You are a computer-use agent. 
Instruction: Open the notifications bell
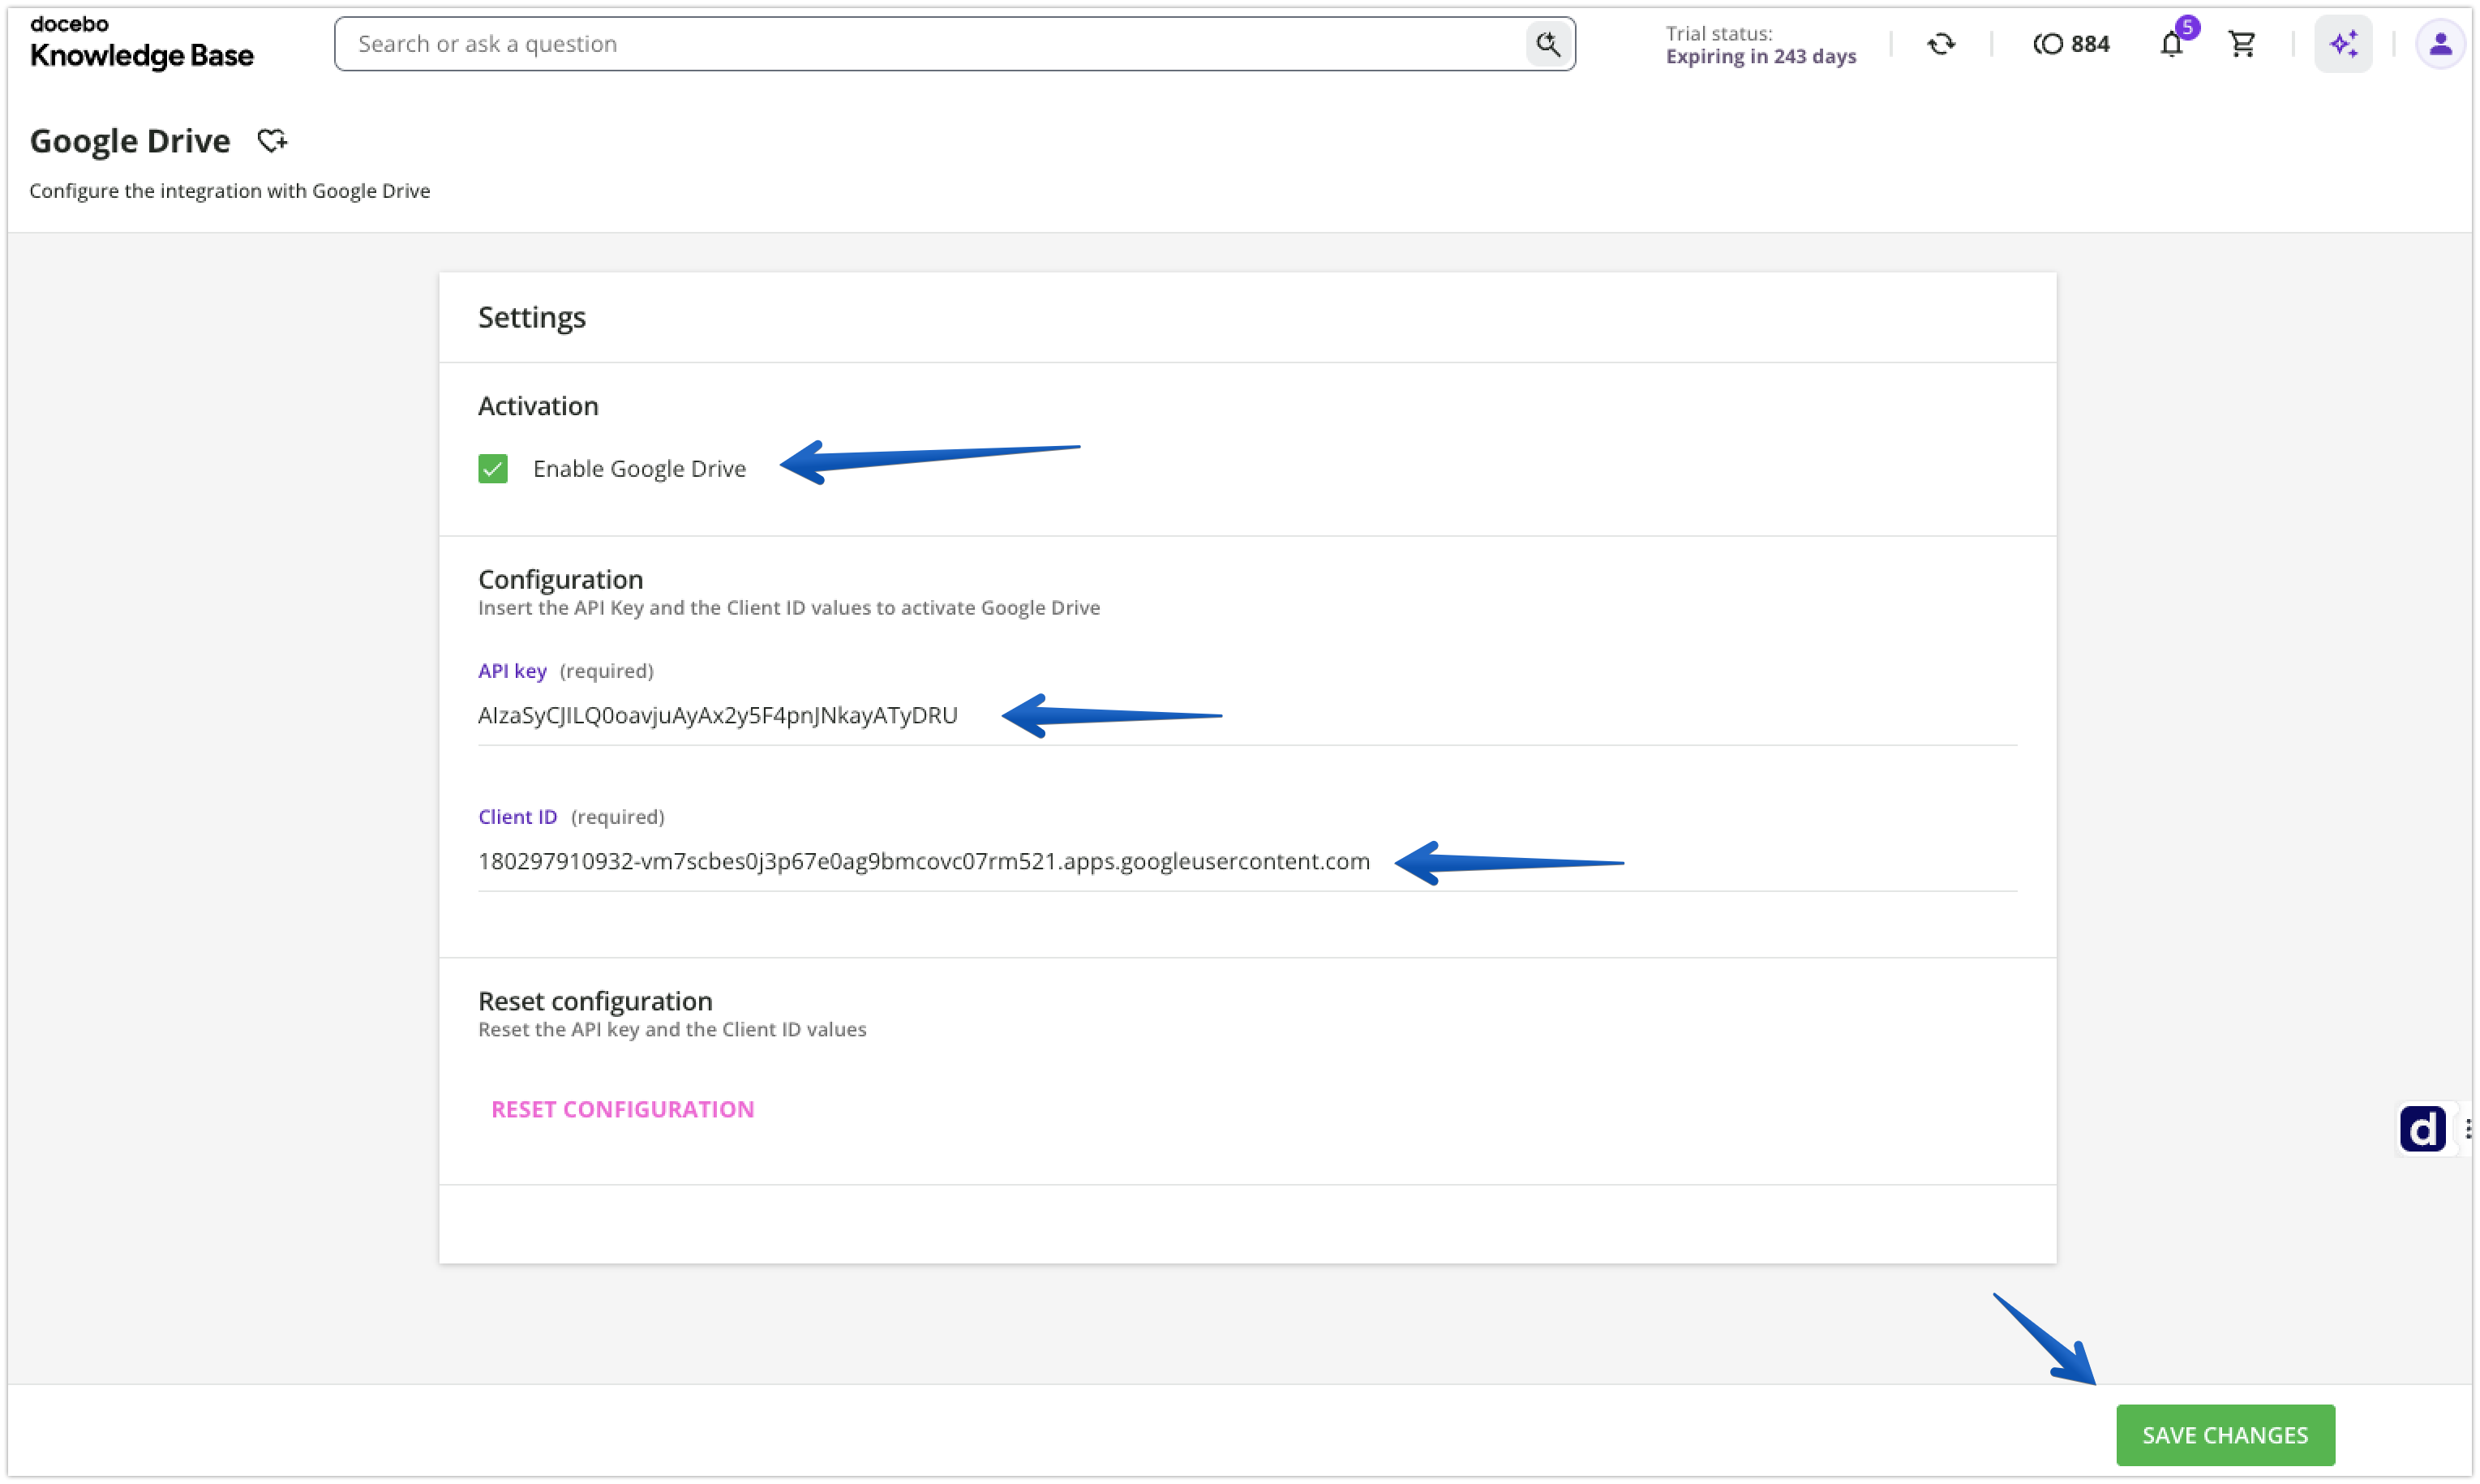[x=2171, y=44]
